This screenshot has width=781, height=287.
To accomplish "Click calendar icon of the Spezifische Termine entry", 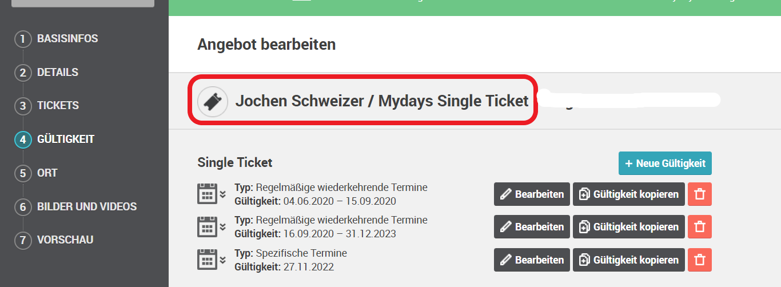I will click(207, 260).
